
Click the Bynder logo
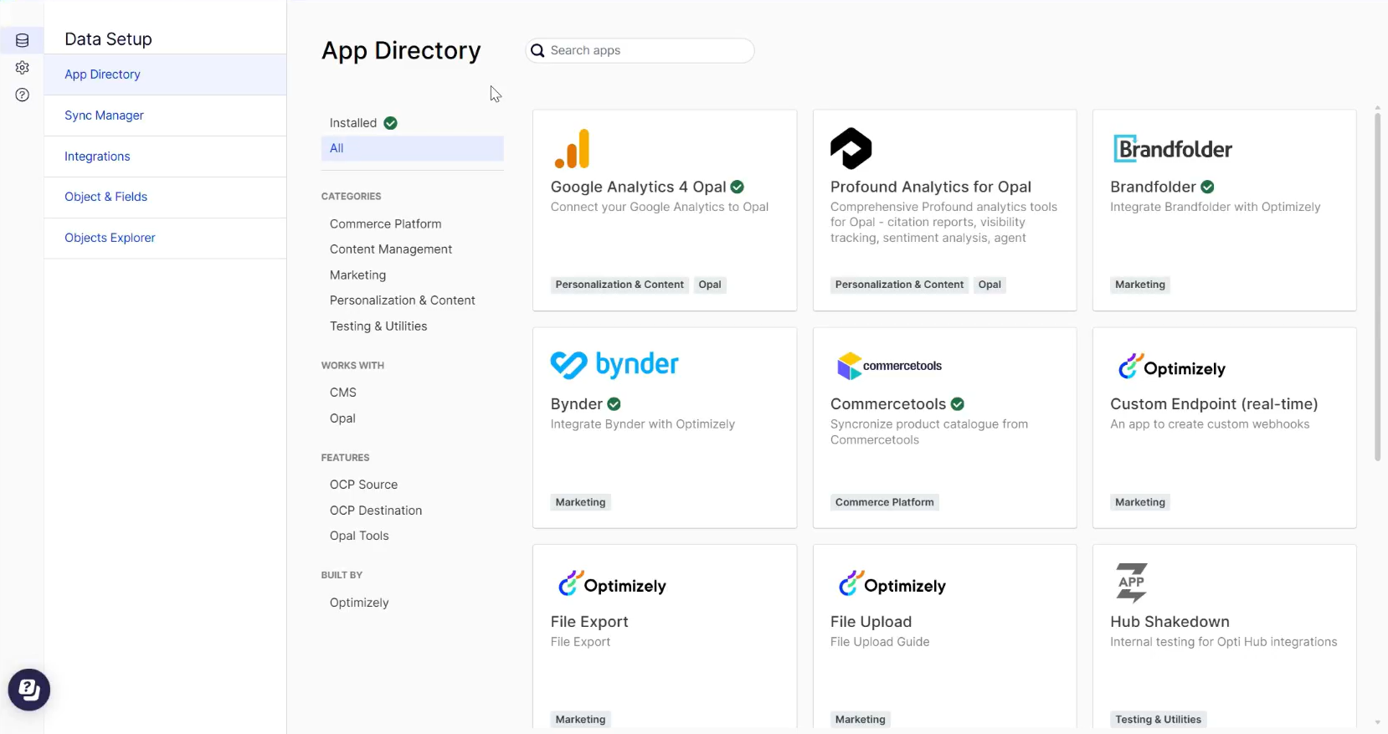tap(614, 365)
